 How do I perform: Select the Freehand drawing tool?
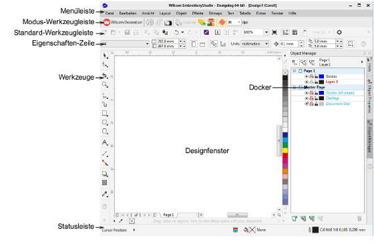pyautogui.click(x=104, y=96)
